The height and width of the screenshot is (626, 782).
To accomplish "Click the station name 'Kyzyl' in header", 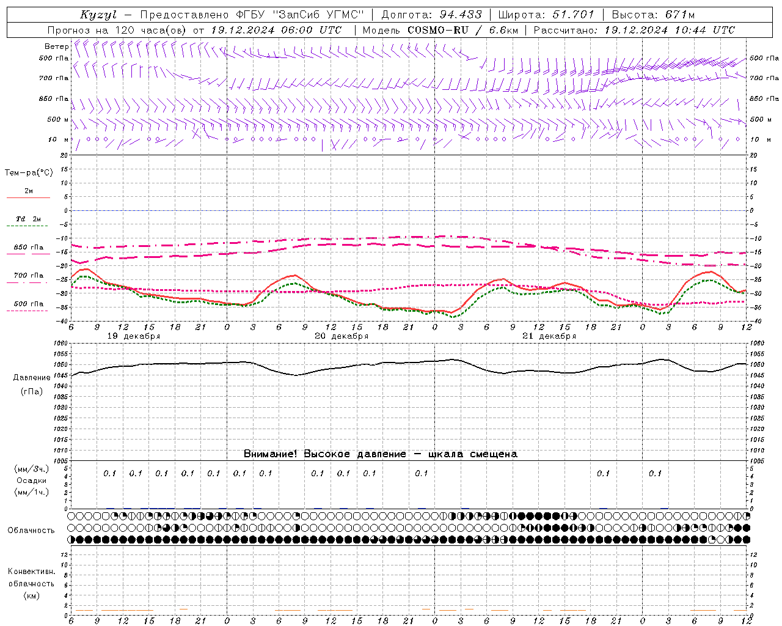I will [x=98, y=15].
